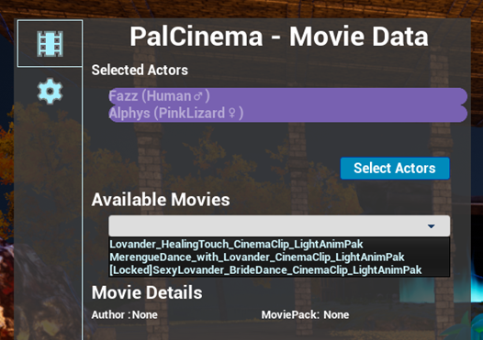Open the film strip Movie Data tab
Screen dimensions: 483x340
[x=50, y=43]
